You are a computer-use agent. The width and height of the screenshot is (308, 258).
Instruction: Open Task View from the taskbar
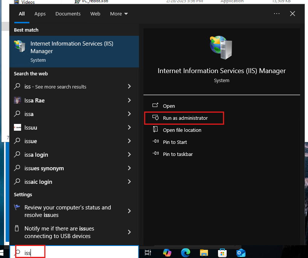point(148,252)
